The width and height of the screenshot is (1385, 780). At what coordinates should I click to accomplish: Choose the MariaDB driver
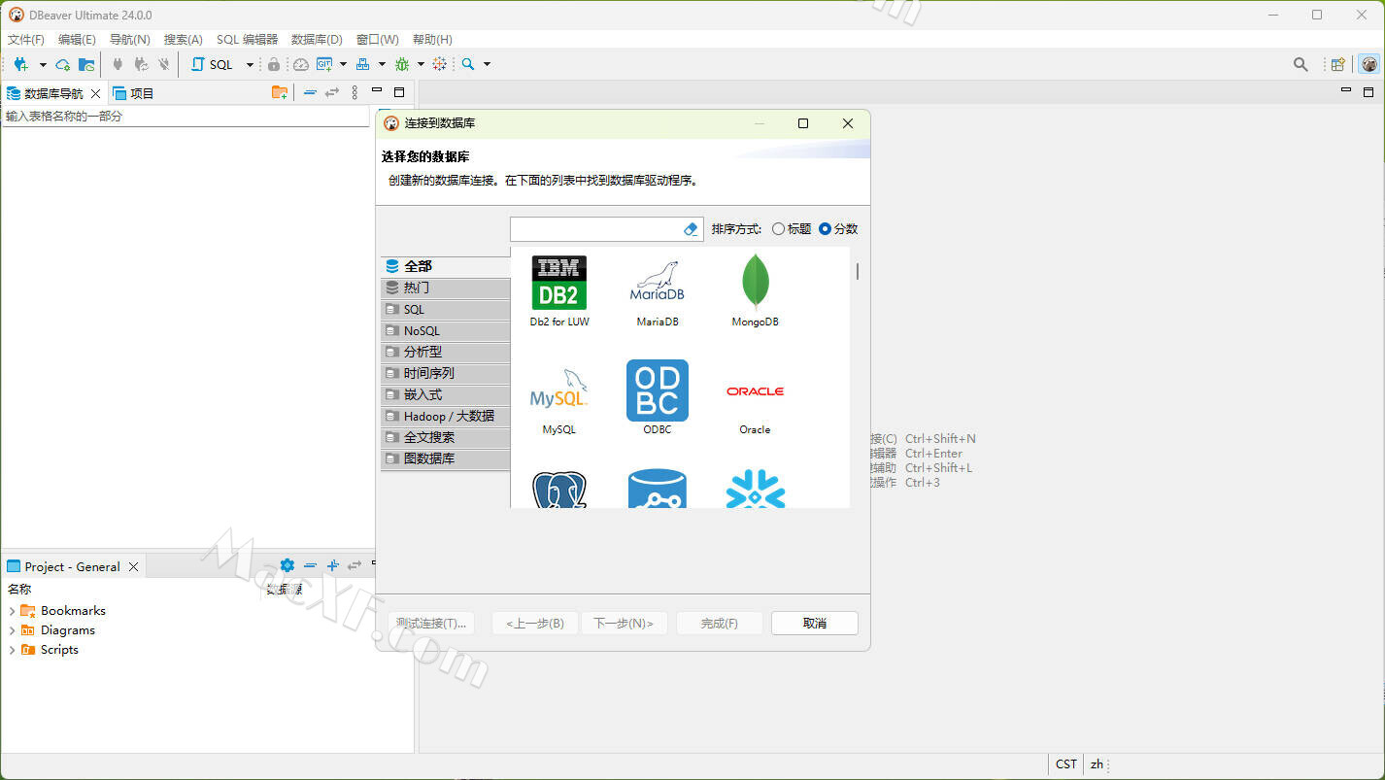pyautogui.click(x=658, y=290)
